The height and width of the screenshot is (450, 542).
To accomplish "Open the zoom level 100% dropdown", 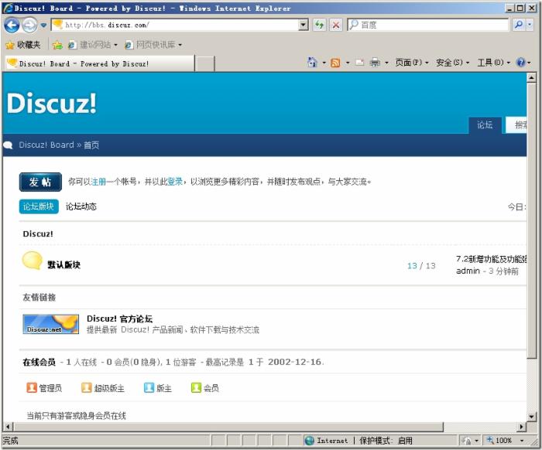I will coord(522,441).
